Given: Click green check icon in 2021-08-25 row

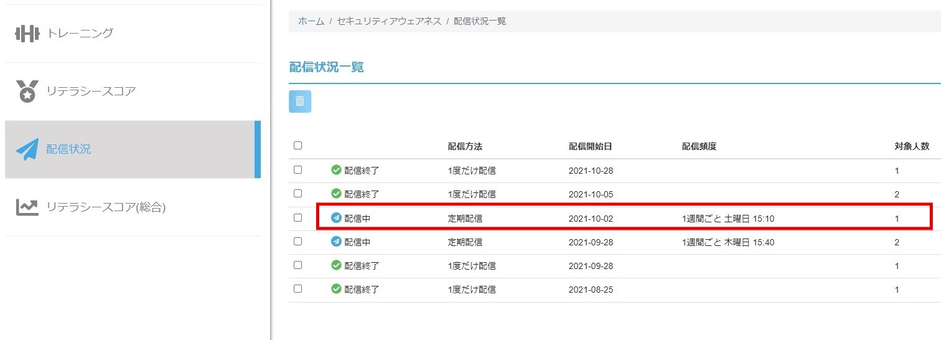Looking at the screenshot, I should point(336,289).
